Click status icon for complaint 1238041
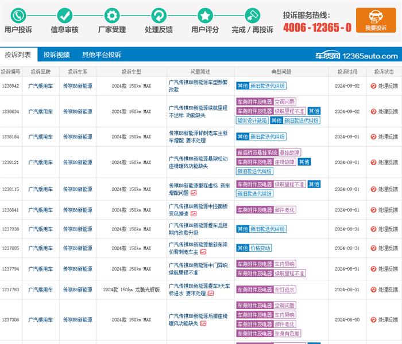 373,210
